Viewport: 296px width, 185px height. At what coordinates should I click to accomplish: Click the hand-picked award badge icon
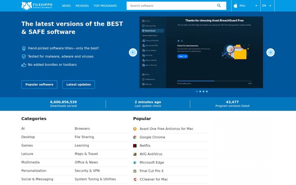coord(24,49)
